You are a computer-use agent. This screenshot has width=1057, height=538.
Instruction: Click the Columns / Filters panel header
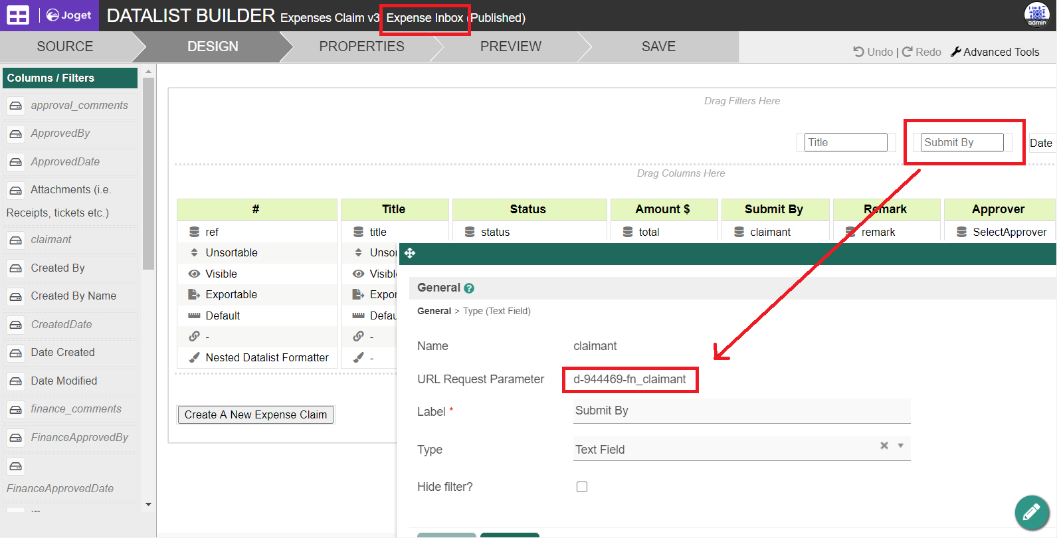pyautogui.click(x=70, y=78)
